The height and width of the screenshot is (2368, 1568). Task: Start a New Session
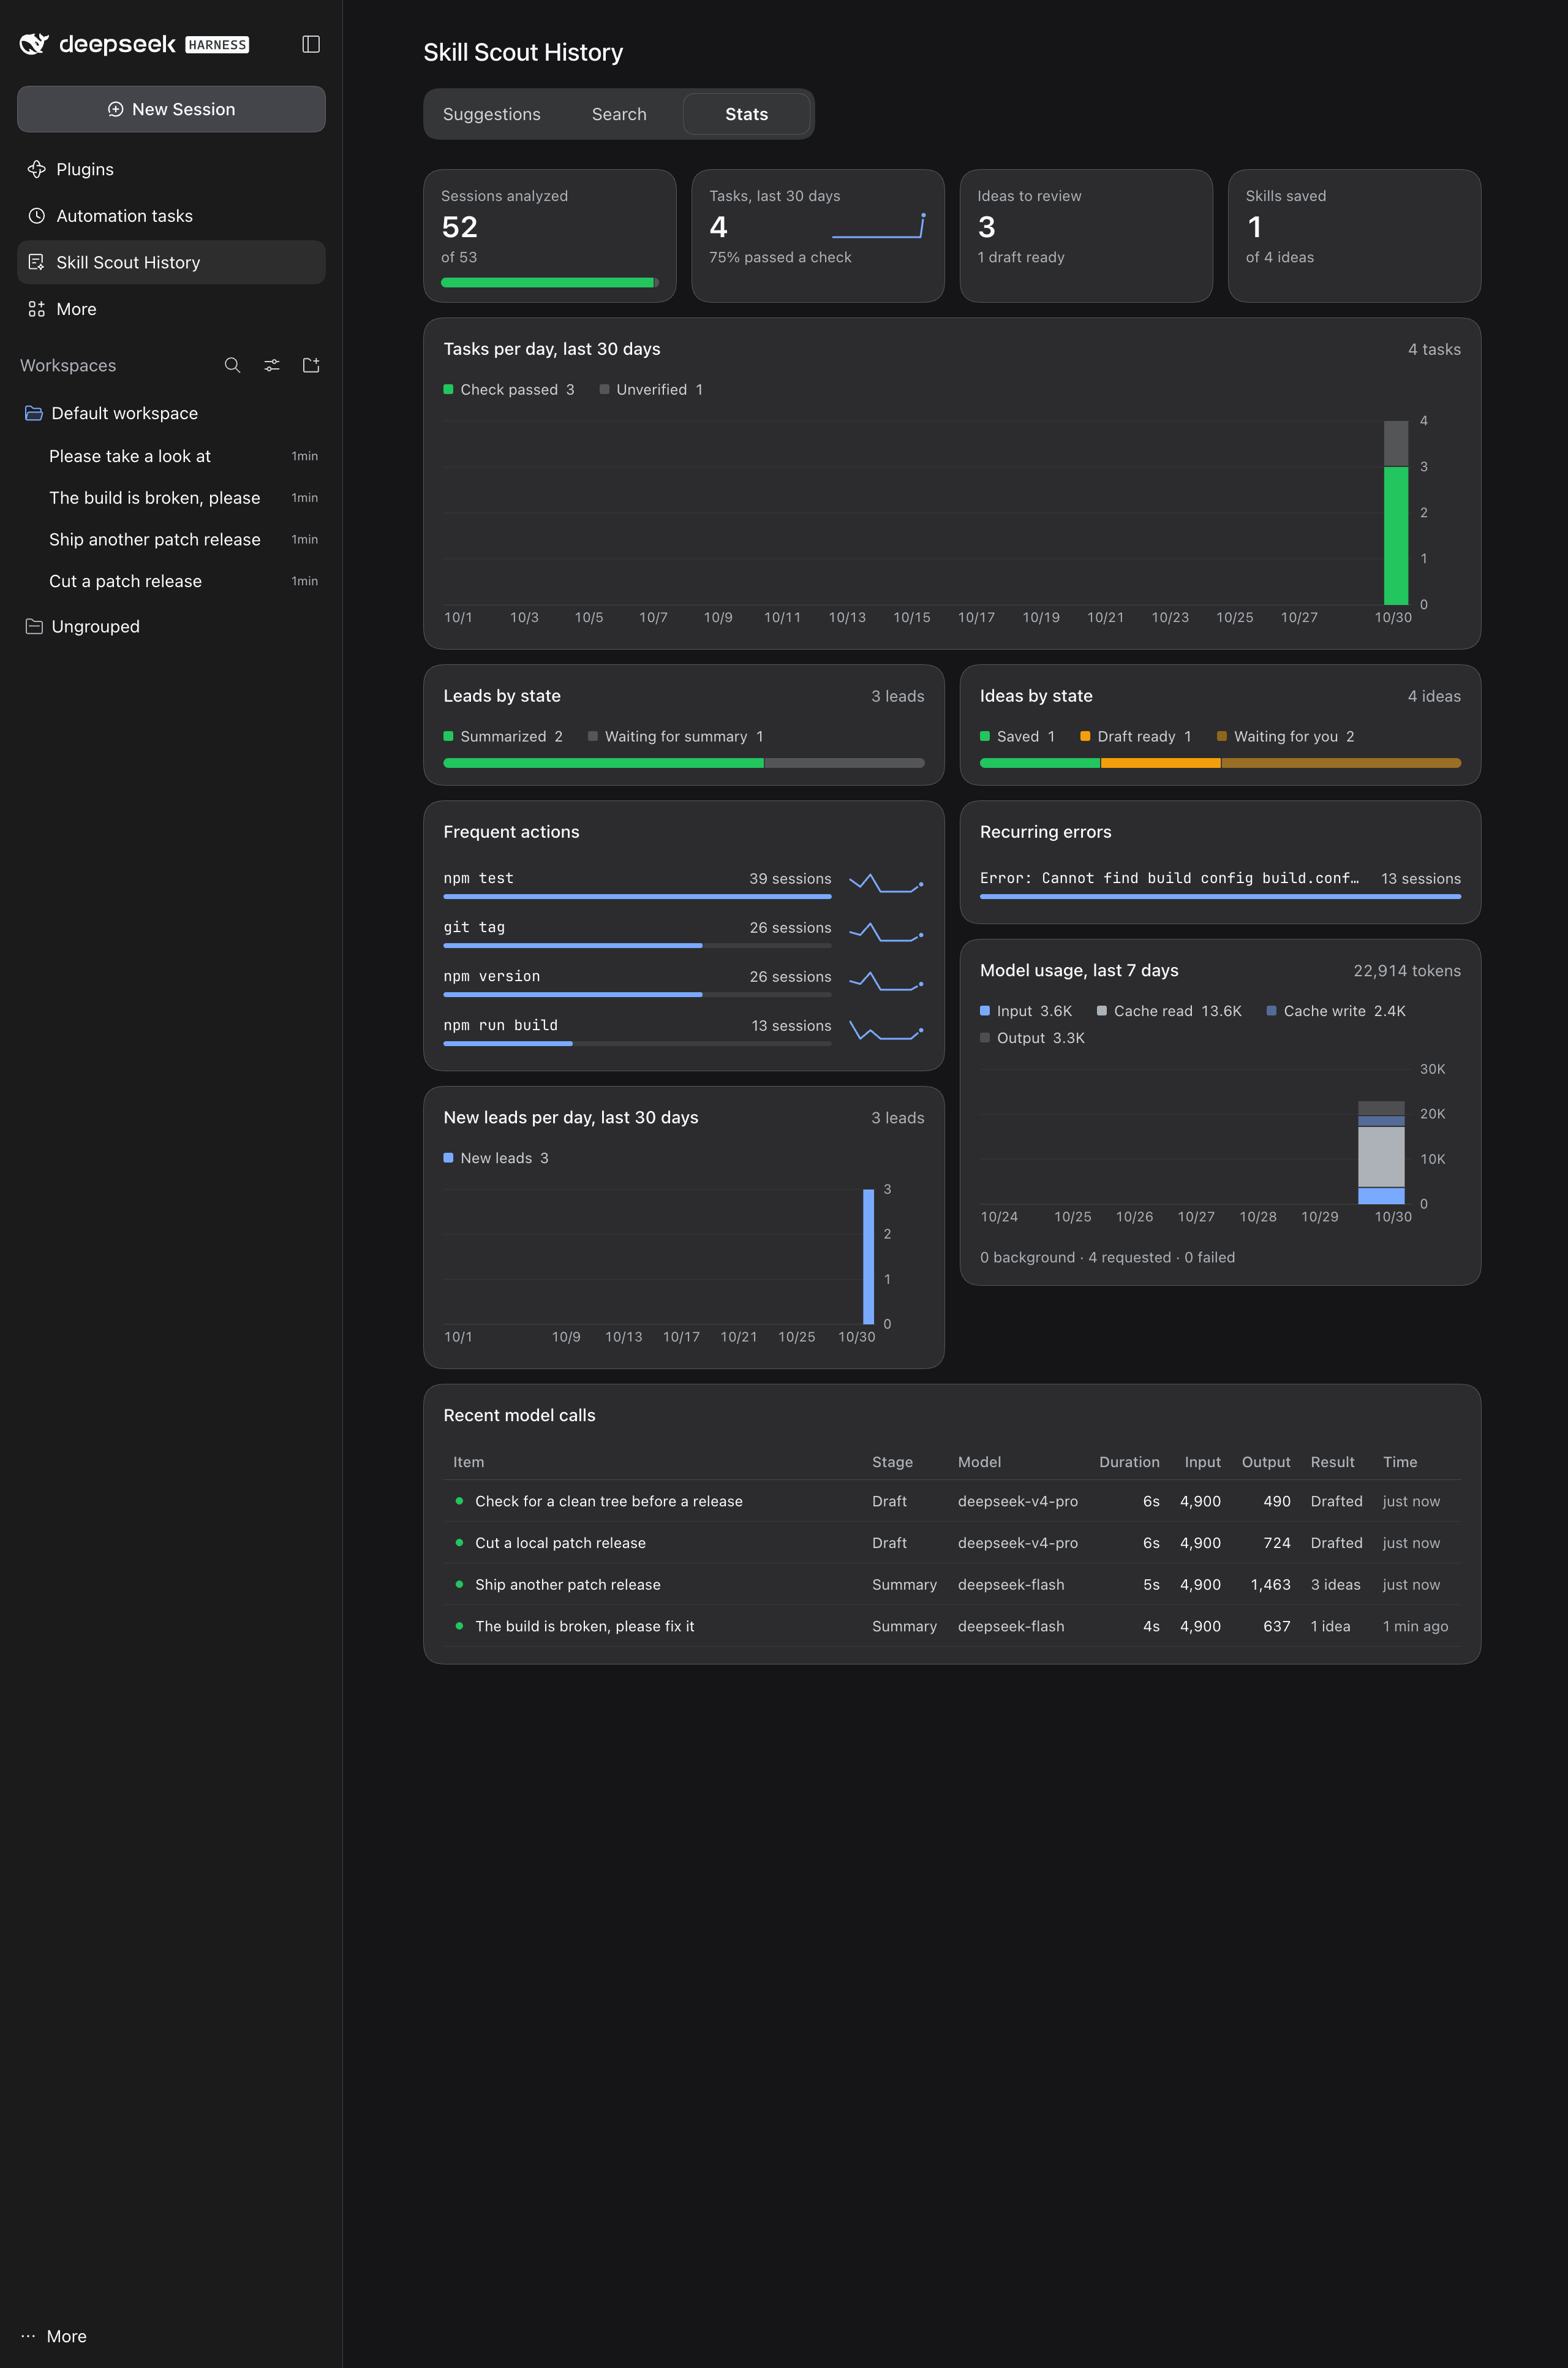click(x=171, y=109)
